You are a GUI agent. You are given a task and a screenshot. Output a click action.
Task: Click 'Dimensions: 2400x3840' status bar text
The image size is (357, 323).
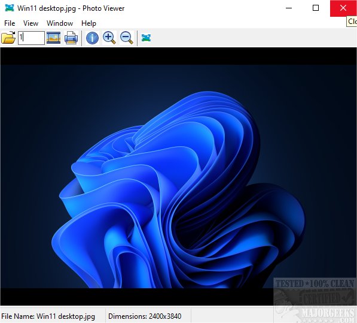145,316
